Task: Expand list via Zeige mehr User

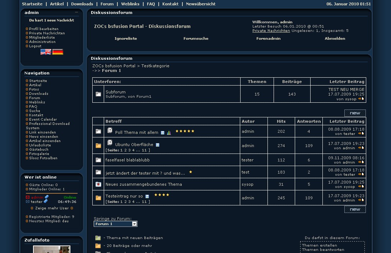Action: coord(52,208)
